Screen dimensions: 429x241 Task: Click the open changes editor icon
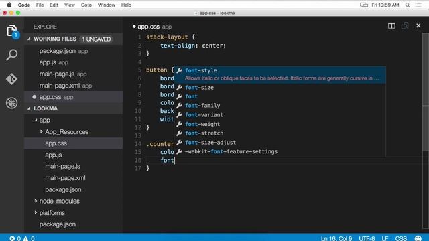coord(405,26)
